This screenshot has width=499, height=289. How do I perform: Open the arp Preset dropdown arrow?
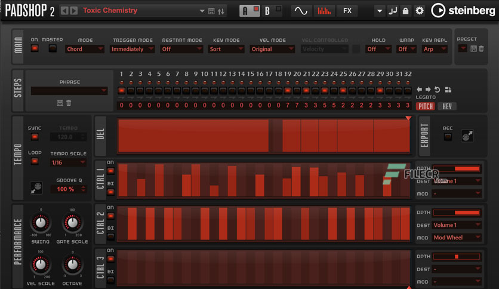point(463,49)
